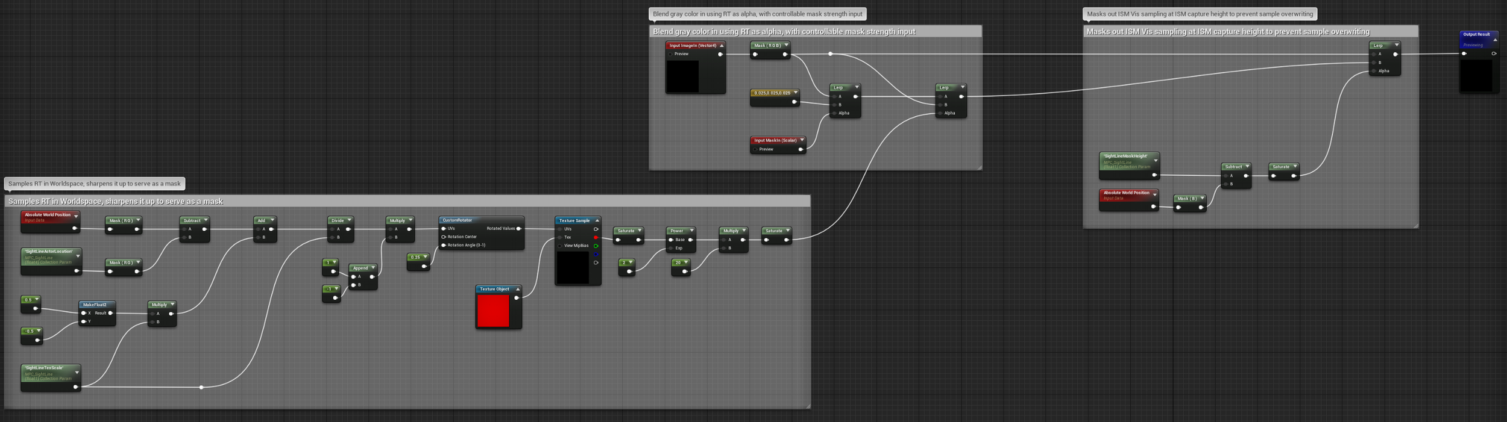Click the Output Result input pin
This screenshot has width=1507, height=422.
[x=1464, y=54]
